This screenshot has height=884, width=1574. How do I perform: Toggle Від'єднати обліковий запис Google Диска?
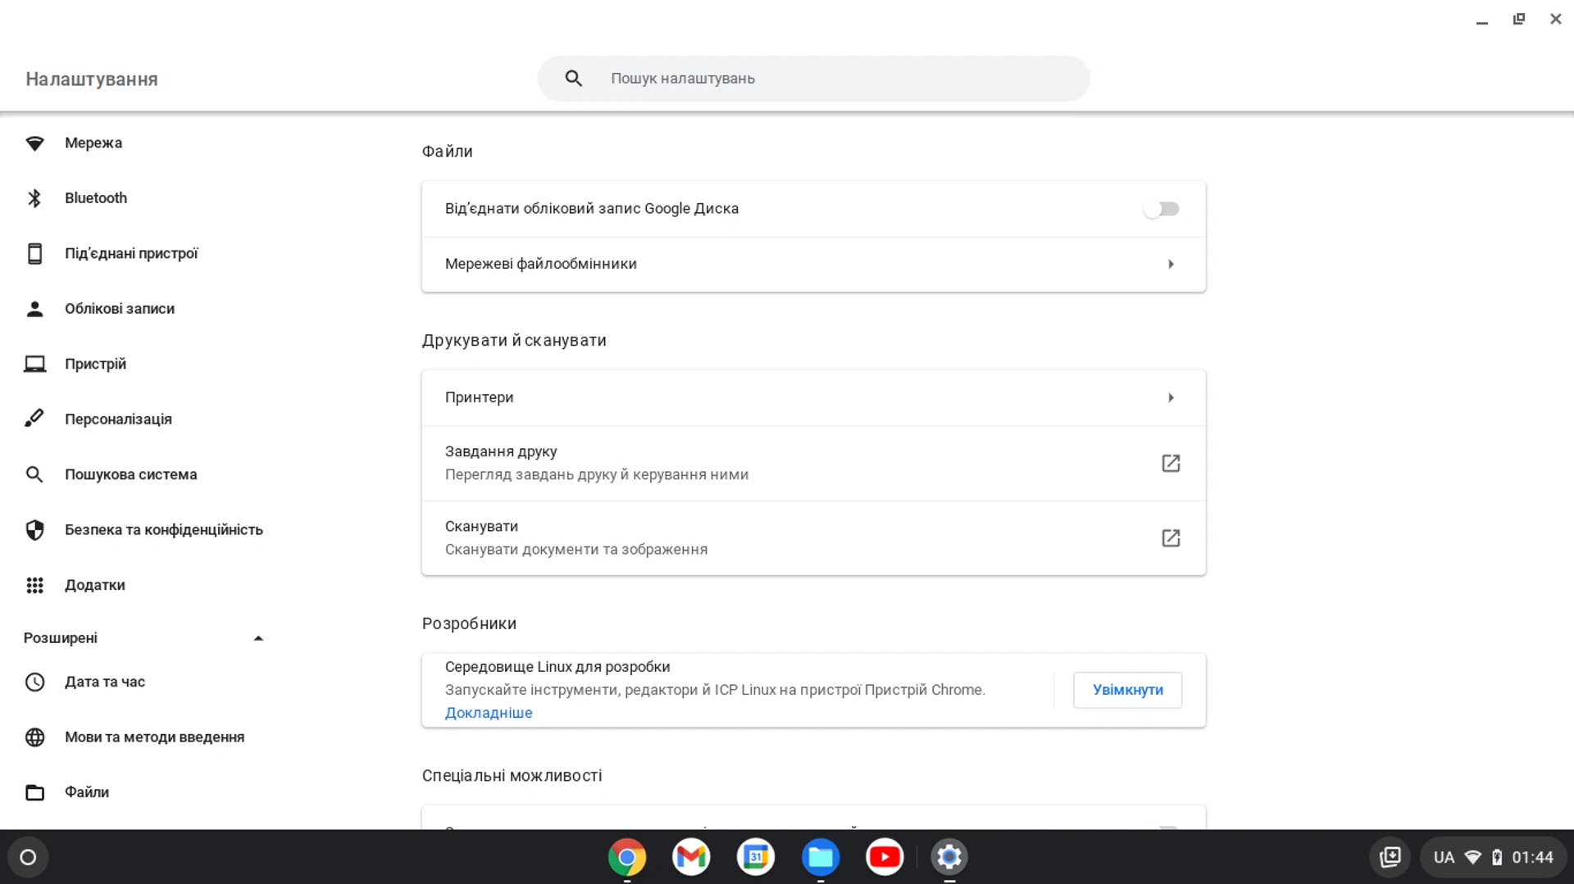pyautogui.click(x=1162, y=209)
